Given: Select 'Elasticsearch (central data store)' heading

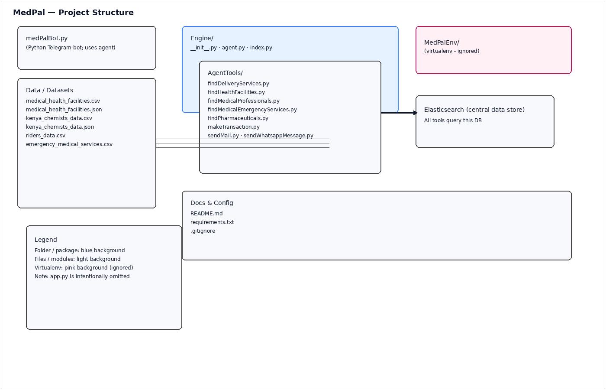Looking at the screenshot, I should [x=474, y=110].
